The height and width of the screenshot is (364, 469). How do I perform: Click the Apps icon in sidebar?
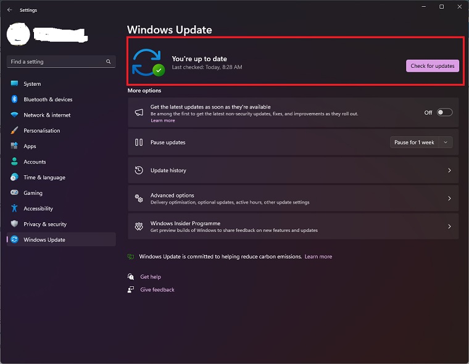pyautogui.click(x=14, y=146)
